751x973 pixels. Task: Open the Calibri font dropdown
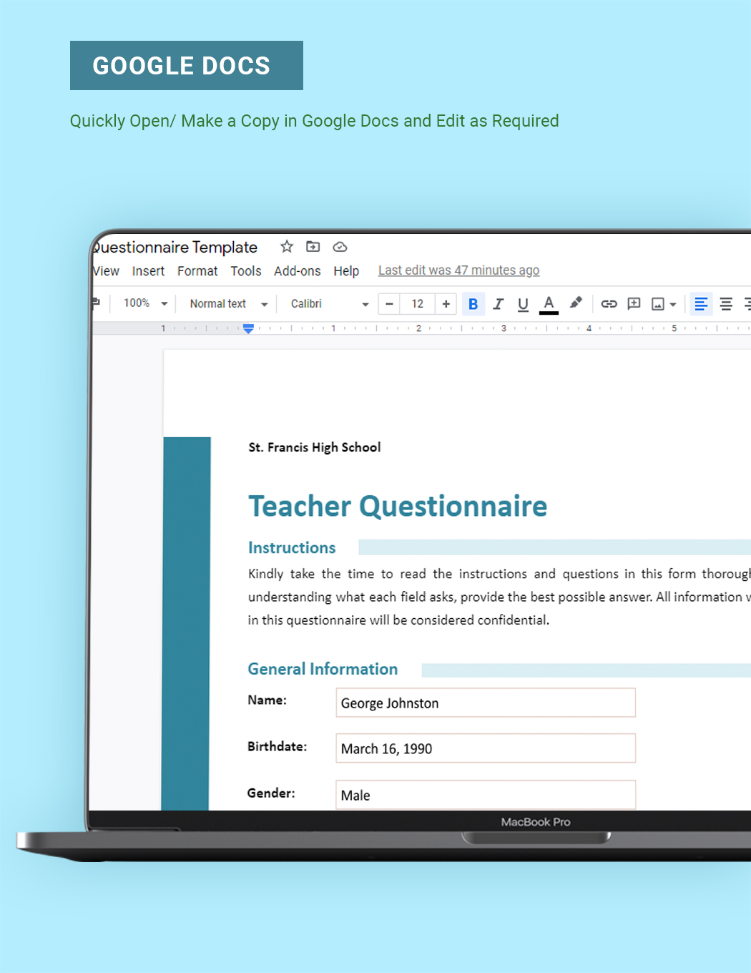(327, 303)
